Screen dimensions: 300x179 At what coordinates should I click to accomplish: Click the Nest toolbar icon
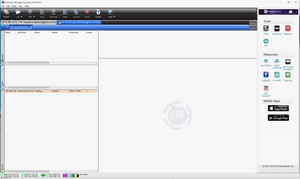[x=65, y=12]
